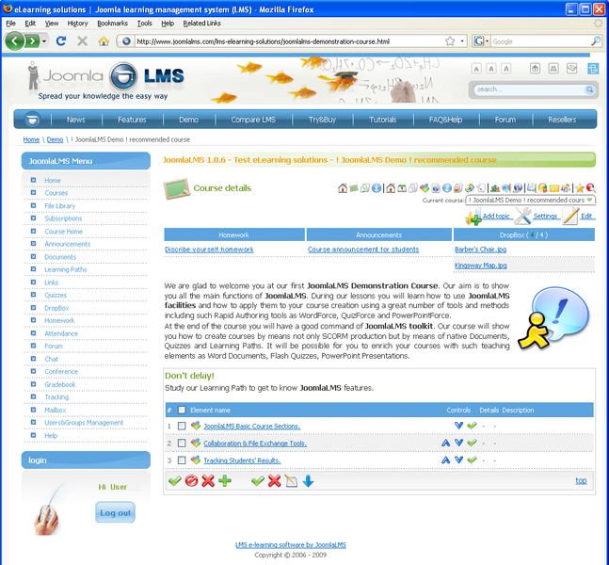Click LMS e-learning software by JoomlaLMS link
The width and height of the screenshot is (609, 565).
pyautogui.click(x=291, y=545)
